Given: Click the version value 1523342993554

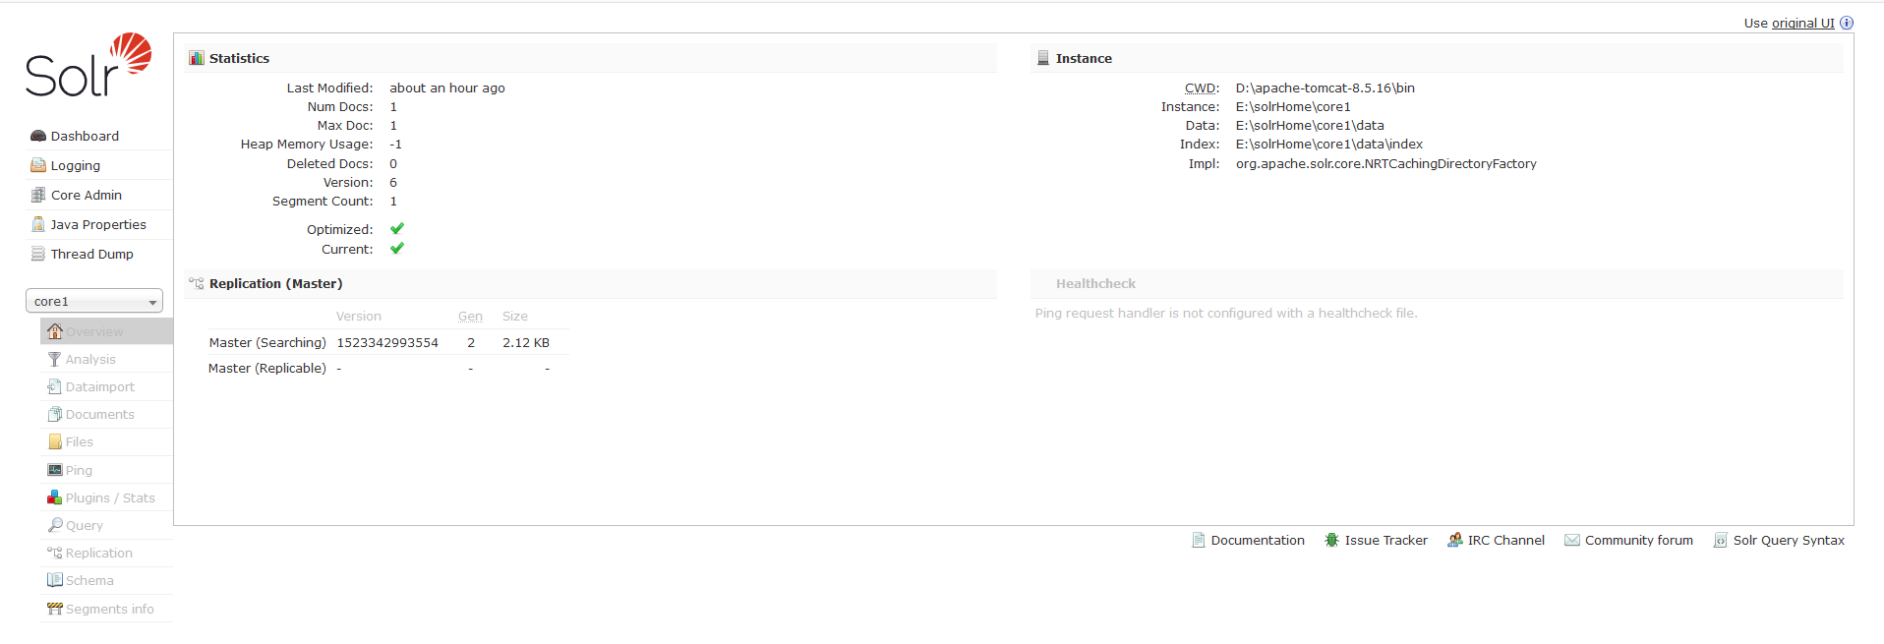Looking at the screenshot, I should click(x=387, y=342).
